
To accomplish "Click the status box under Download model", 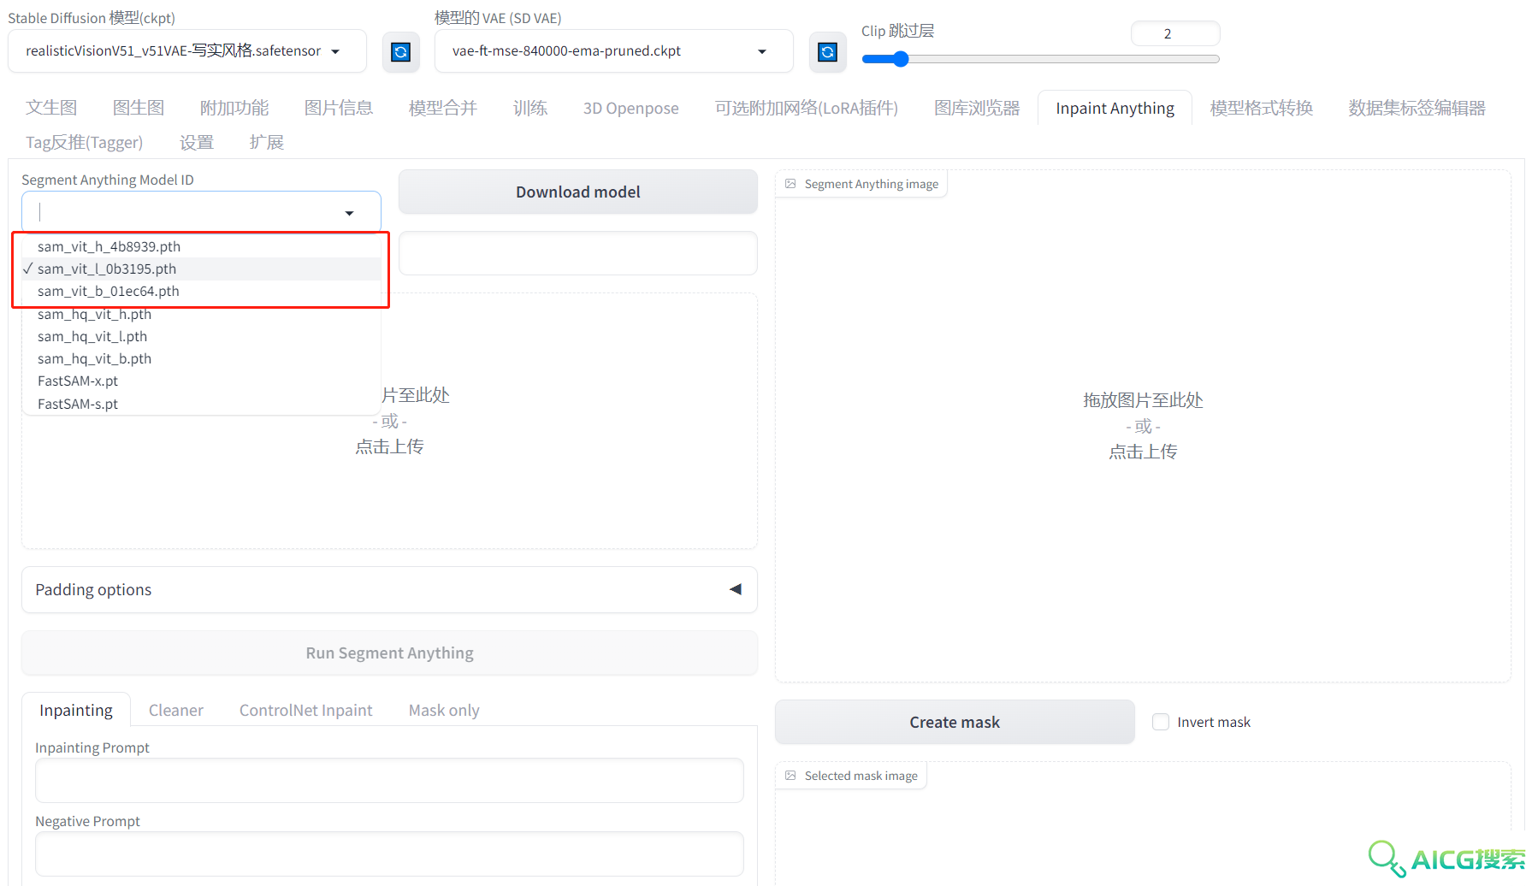I will pyautogui.click(x=578, y=253).
